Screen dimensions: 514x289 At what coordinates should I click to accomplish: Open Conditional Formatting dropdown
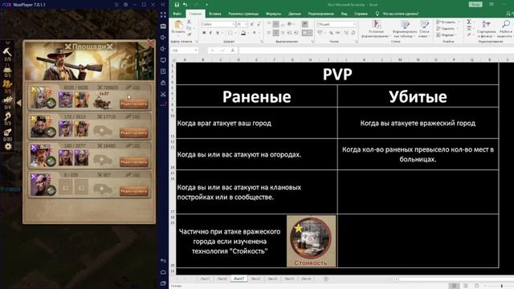376,29
